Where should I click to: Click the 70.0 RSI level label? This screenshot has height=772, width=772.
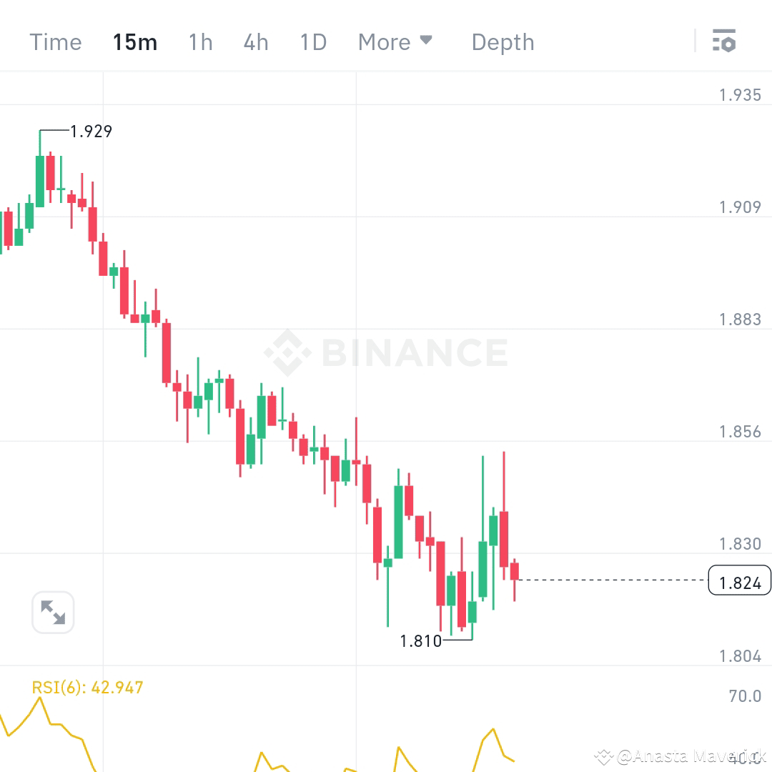pos(745,696)
